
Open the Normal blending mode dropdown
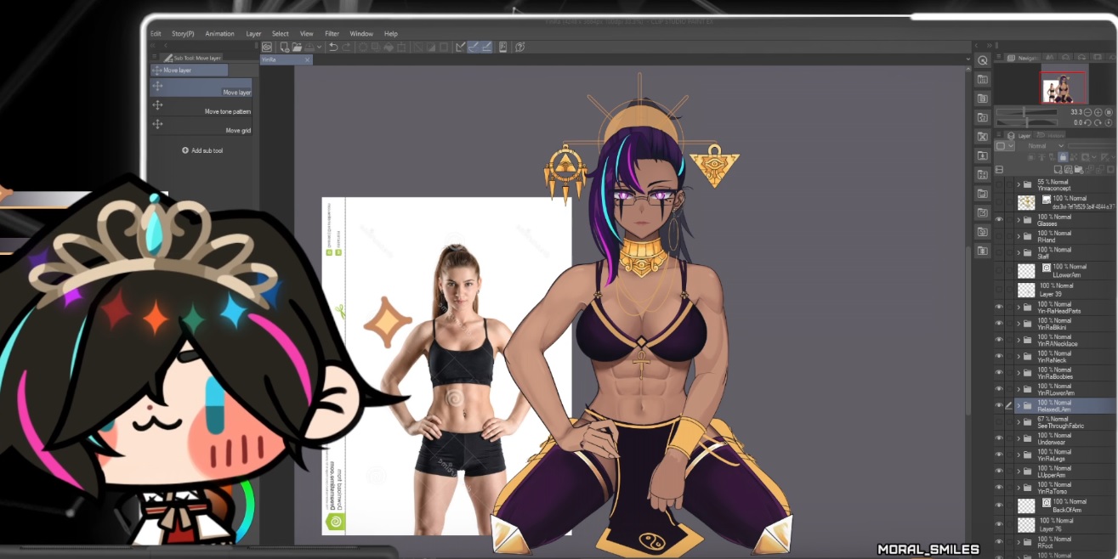[1045, 146]
